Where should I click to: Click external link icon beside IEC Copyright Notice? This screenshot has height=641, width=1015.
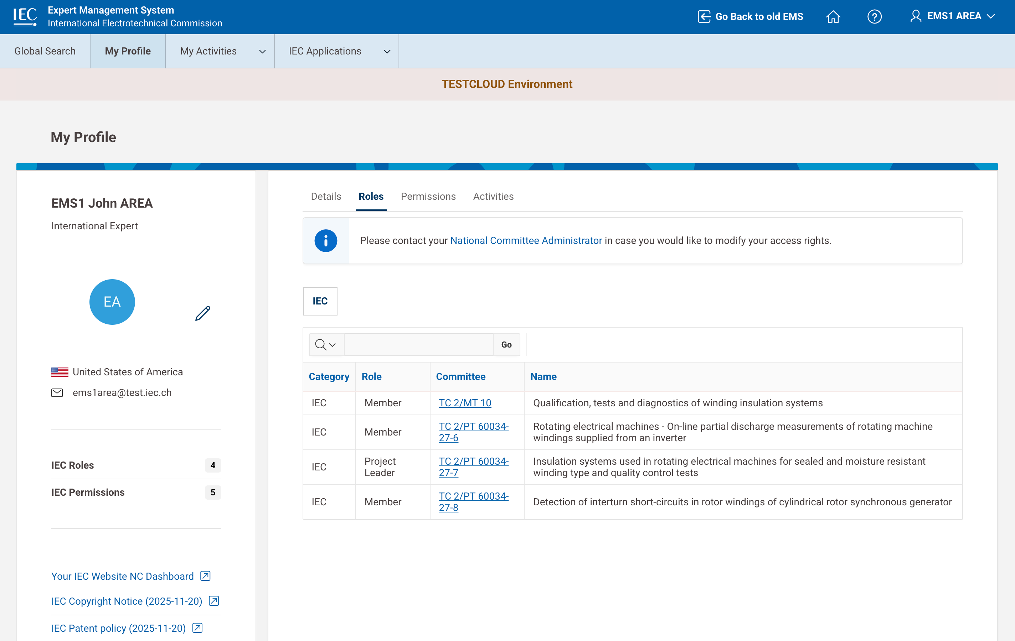[x=214, y=601]
